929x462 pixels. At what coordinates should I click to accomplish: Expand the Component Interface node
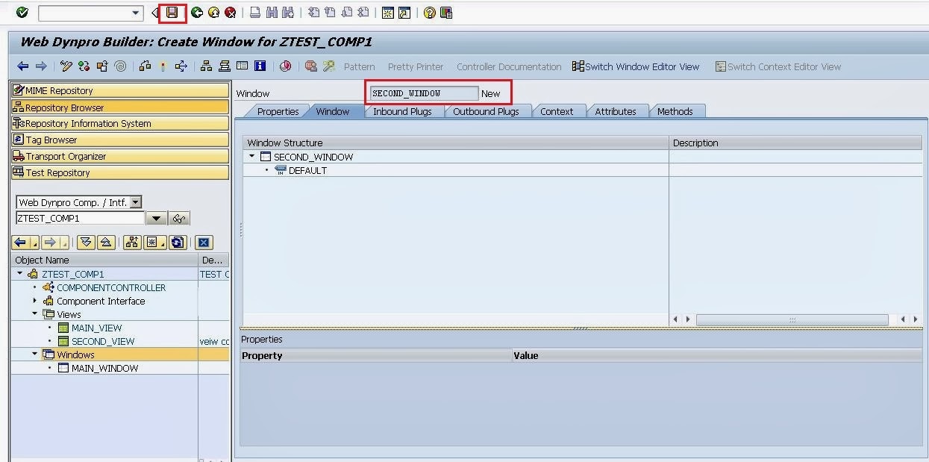click(34, 301)
